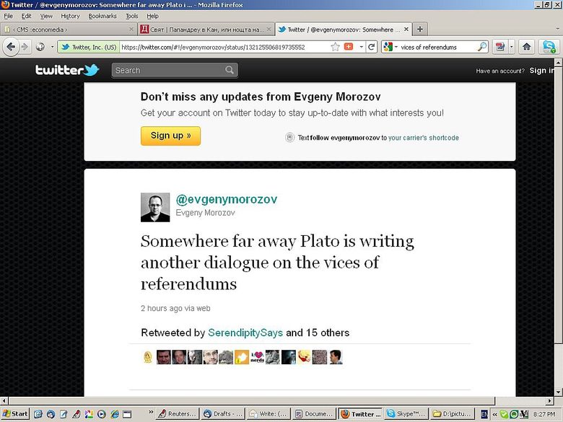This screenshot has width=563, height=422.
Task: Open the Help menu
Action: point(152,16)
